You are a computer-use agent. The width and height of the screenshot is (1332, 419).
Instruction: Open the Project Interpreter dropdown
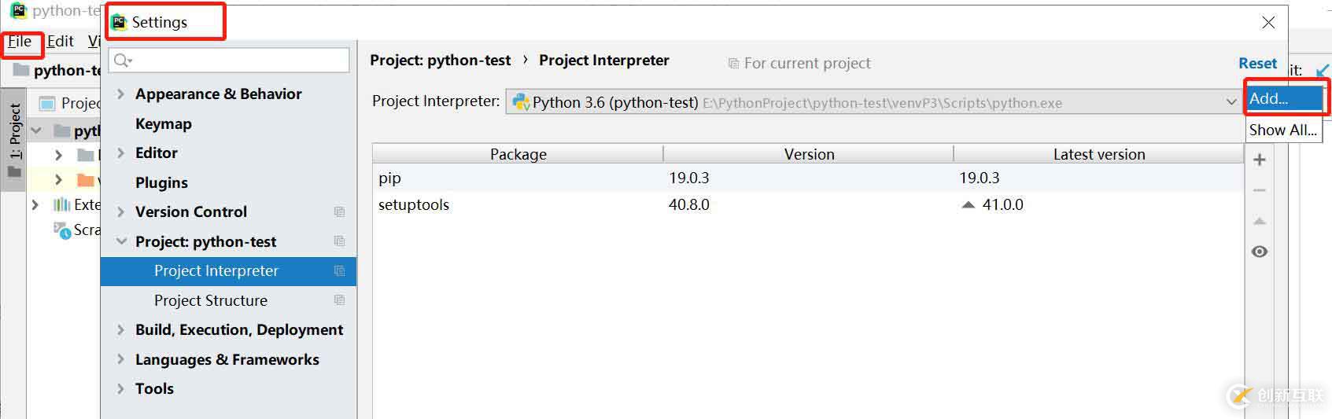[x=1231, y=102]
